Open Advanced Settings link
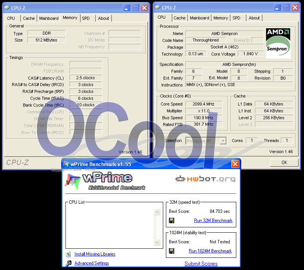Screen dimensions: 304x270 (x=92, y=263)
